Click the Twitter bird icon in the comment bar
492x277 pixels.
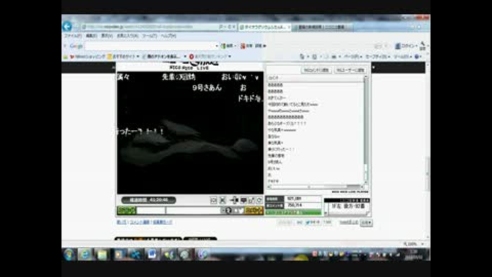coord(240,210)
